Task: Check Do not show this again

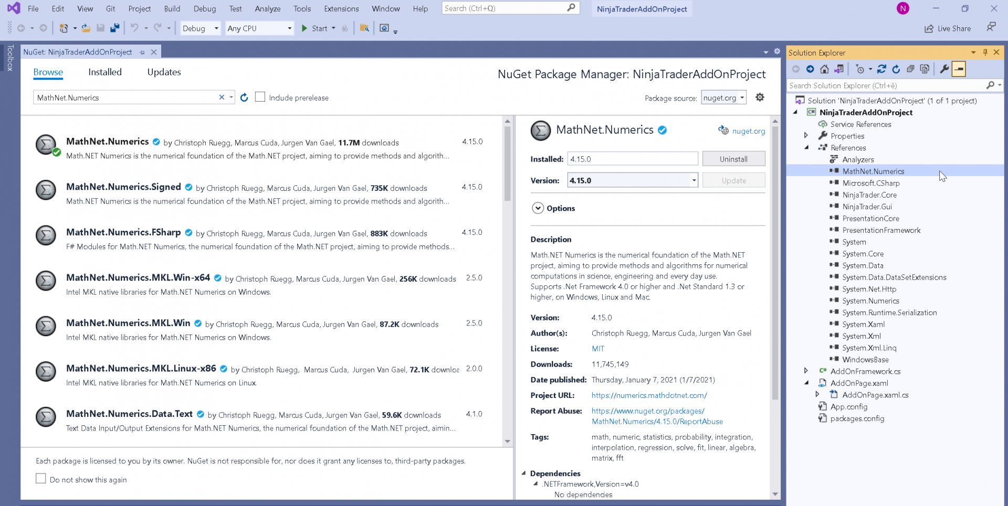Action: tap(41, 479)
